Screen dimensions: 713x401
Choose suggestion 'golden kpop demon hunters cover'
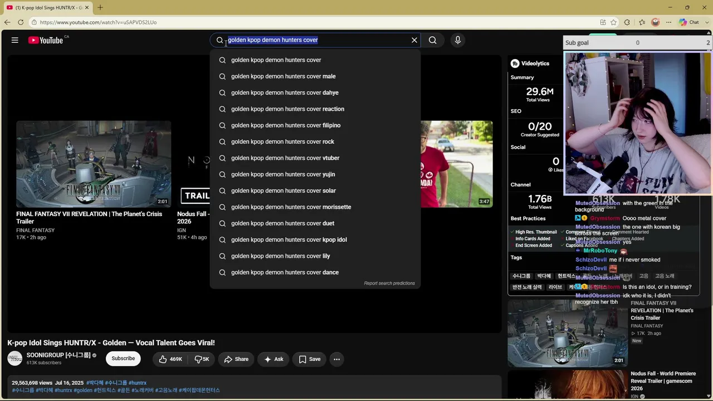click(x=315, y=60)
